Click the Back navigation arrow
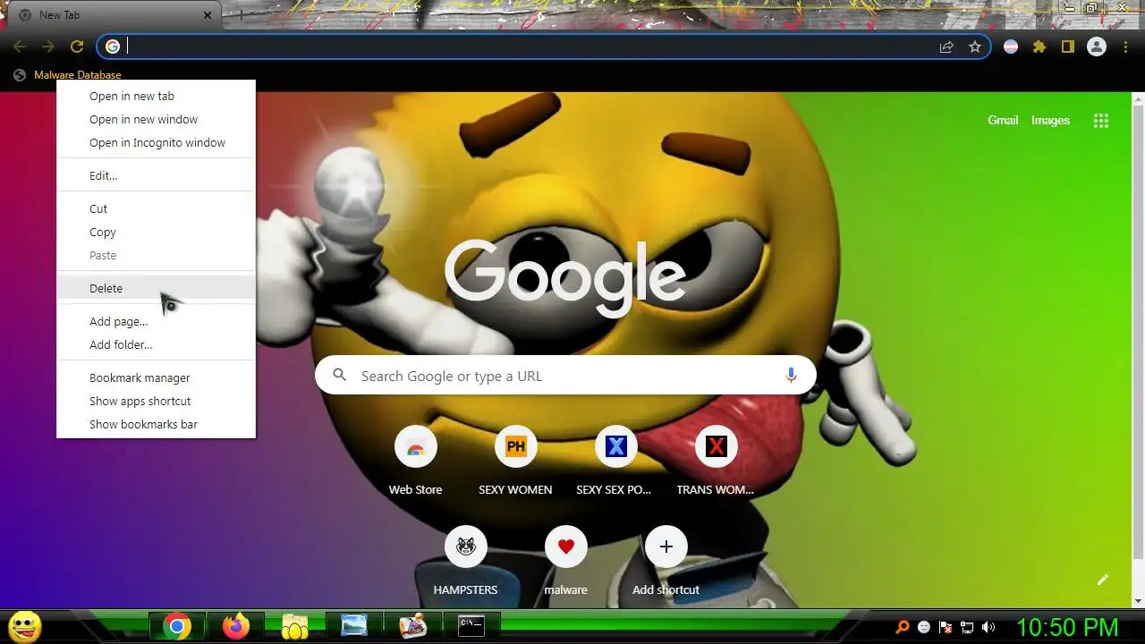 [x=20, y=47]
